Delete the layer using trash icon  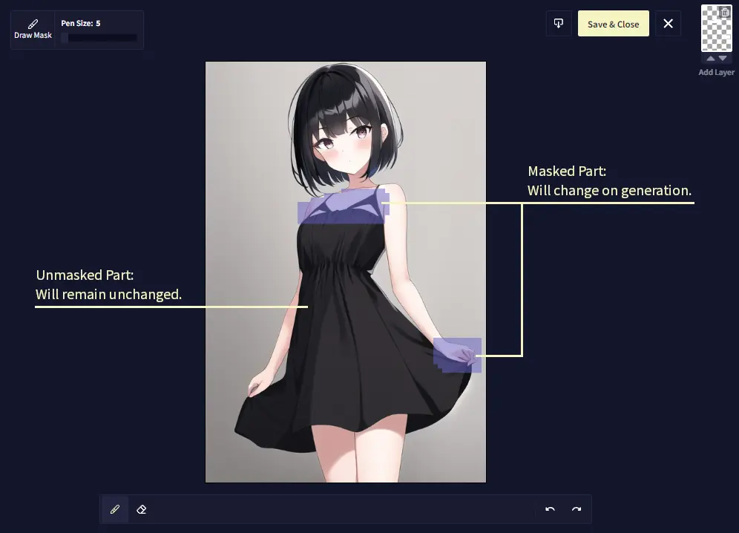tap(726, 12)
